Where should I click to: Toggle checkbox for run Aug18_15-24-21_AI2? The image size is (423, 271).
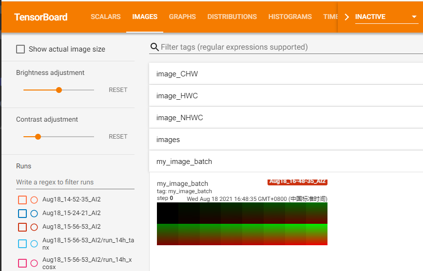click(22, 214)
